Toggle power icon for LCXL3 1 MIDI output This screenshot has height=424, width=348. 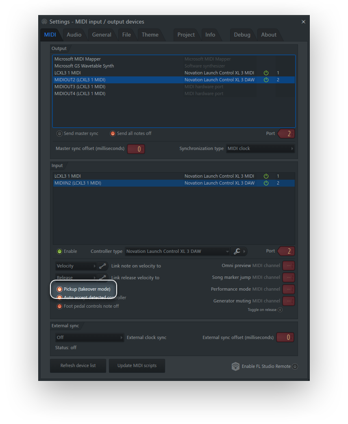coord(266,73)
